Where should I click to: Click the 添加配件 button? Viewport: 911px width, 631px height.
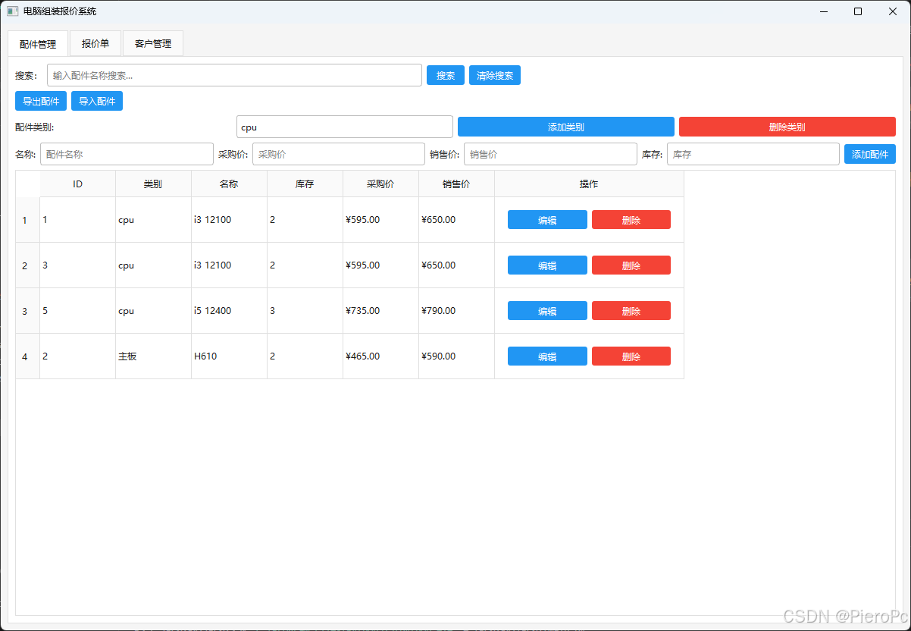870,154
